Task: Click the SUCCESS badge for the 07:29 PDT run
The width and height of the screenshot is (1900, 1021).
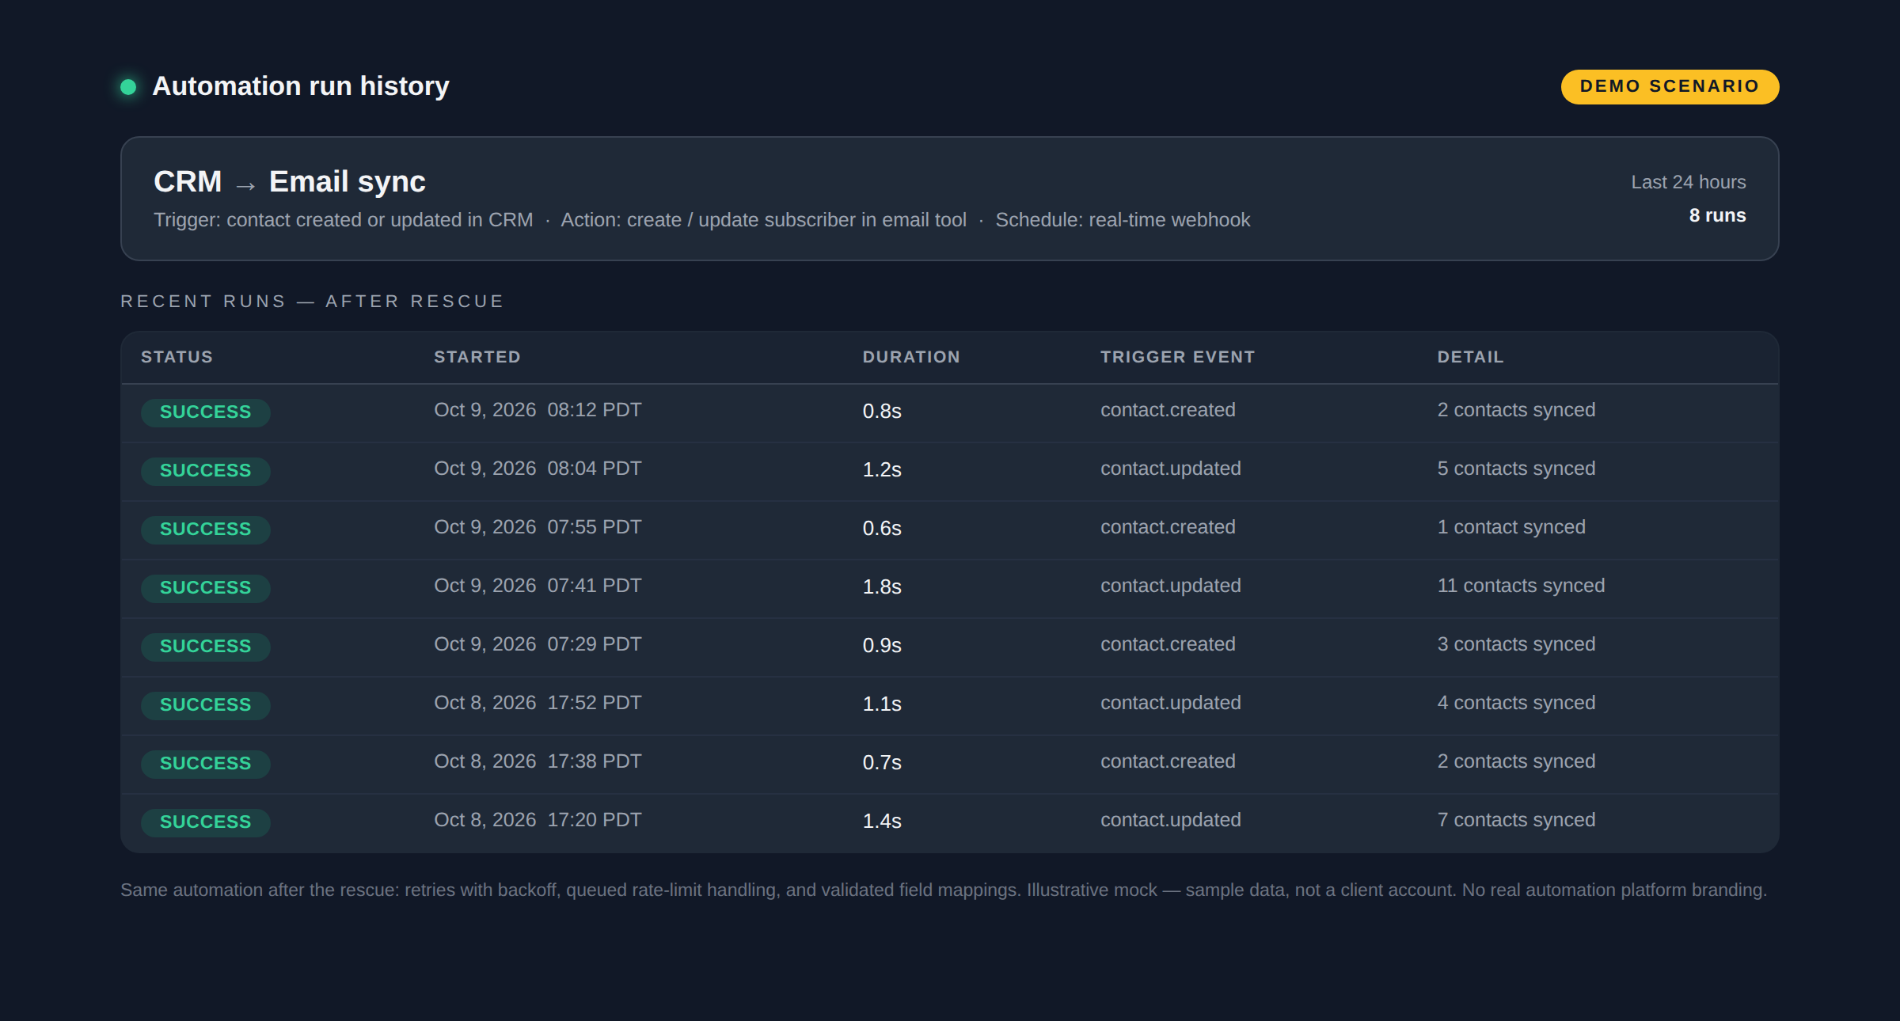Action: coord(206,647)
